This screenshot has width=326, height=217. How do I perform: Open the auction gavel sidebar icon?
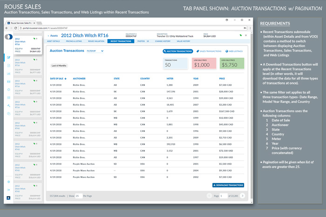tap(8, 105)
